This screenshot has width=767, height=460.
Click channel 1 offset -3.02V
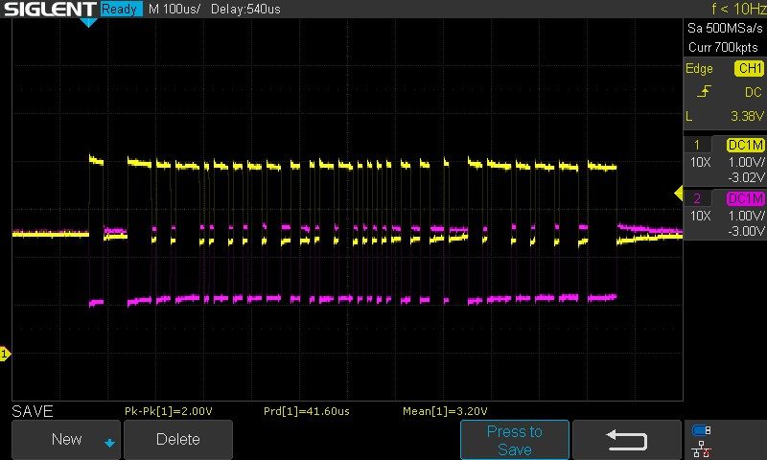tap(746, 177)
